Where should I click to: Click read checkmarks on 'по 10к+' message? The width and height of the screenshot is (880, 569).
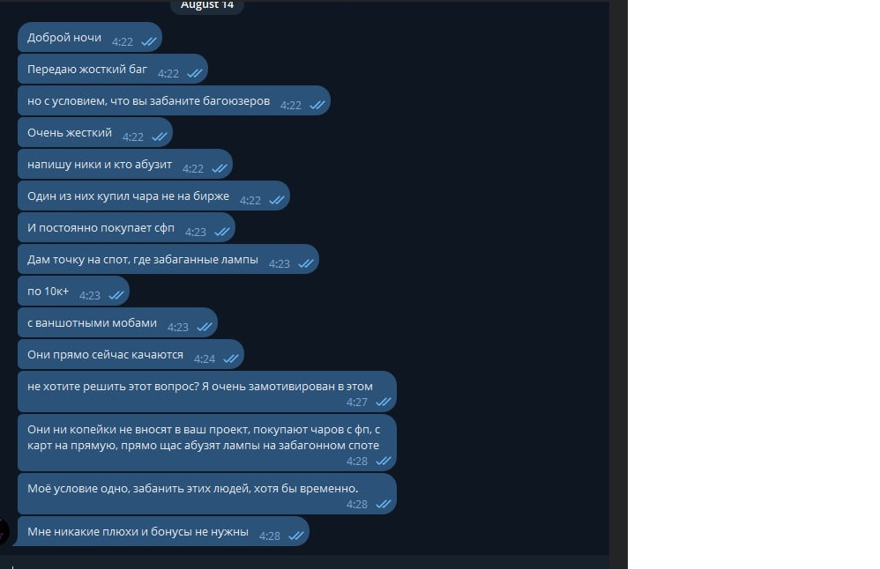(116, 295)
